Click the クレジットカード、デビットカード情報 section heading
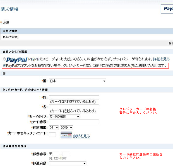The width and height of the screenshot is (173, 166). tap(25, 90)
